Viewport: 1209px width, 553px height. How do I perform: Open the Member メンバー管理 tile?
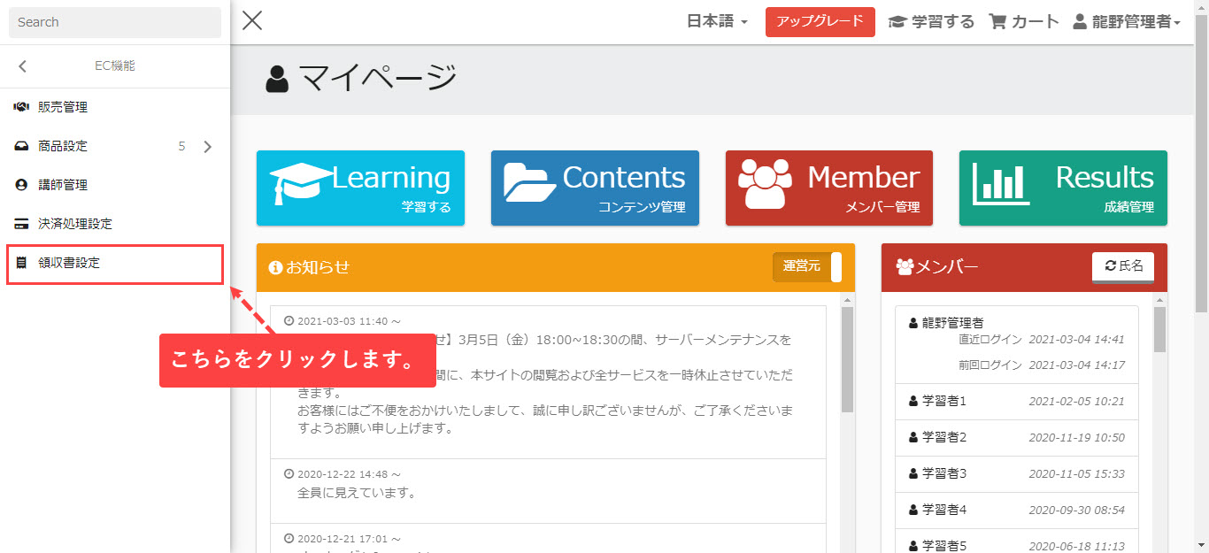click(829, 188)
